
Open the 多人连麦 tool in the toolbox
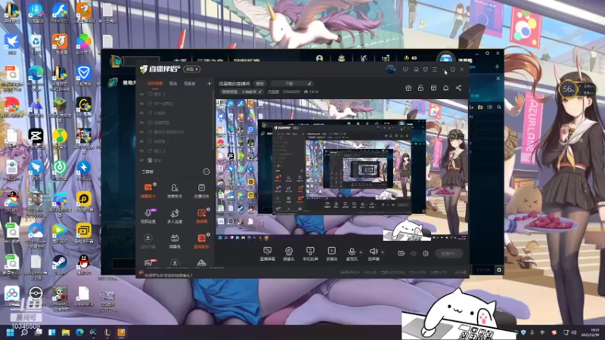point(175,216)
